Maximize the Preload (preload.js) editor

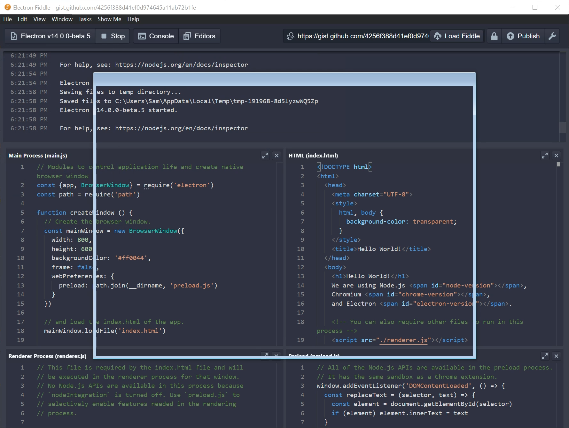(545, 356)
